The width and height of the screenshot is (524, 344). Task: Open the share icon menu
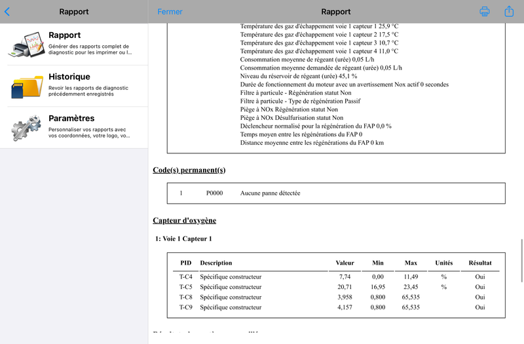coord(509,11)
